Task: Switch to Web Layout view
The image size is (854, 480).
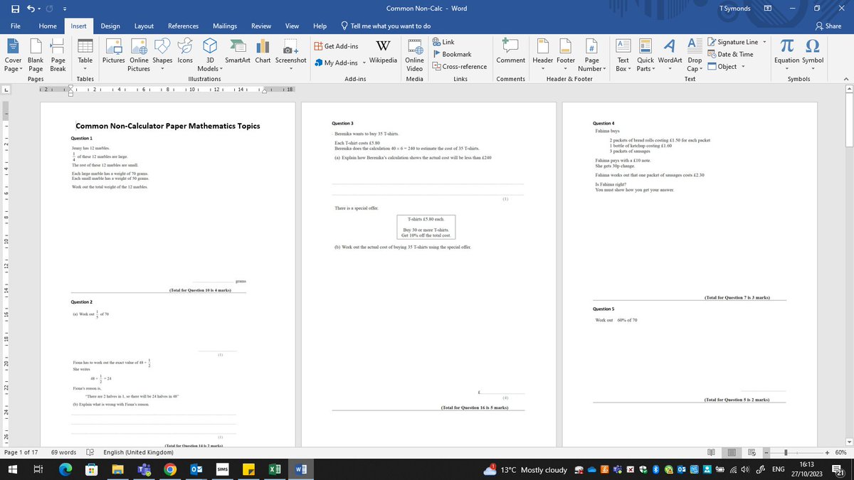Action: tap(751, 452)
